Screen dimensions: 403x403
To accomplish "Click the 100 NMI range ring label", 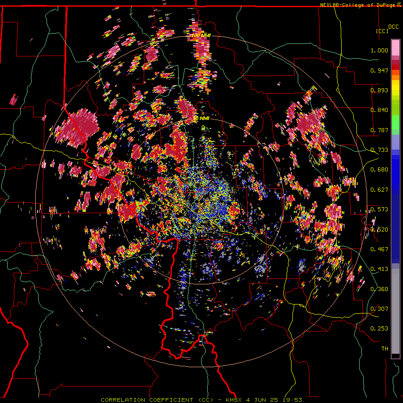I will (201, 35).
